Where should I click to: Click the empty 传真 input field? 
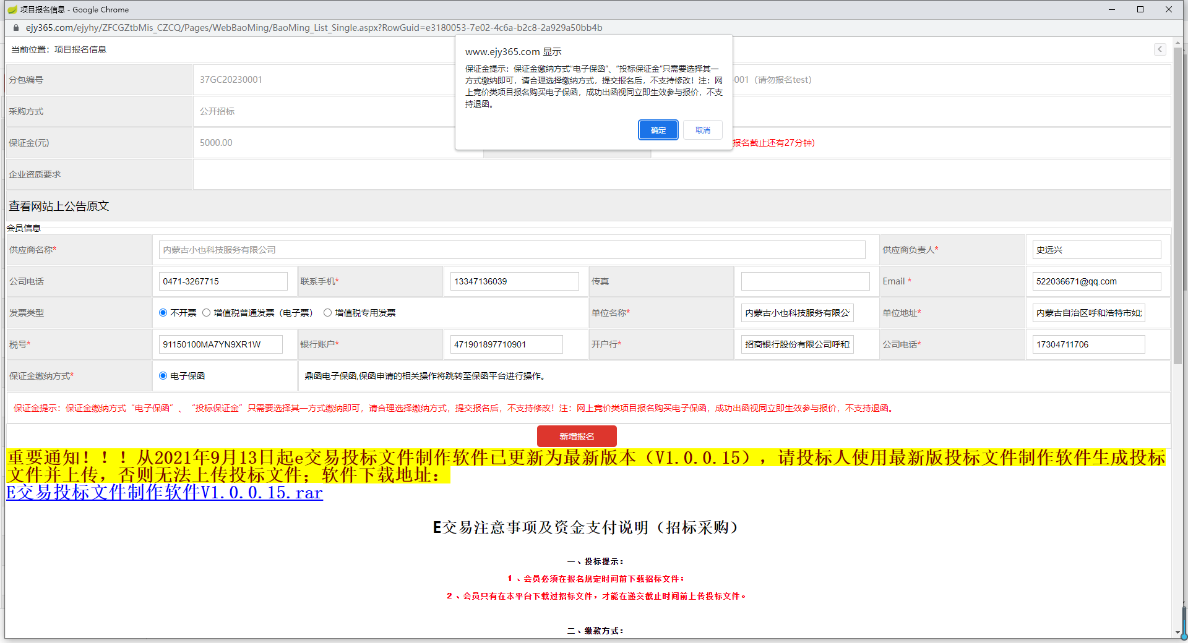tap(806, 281)
